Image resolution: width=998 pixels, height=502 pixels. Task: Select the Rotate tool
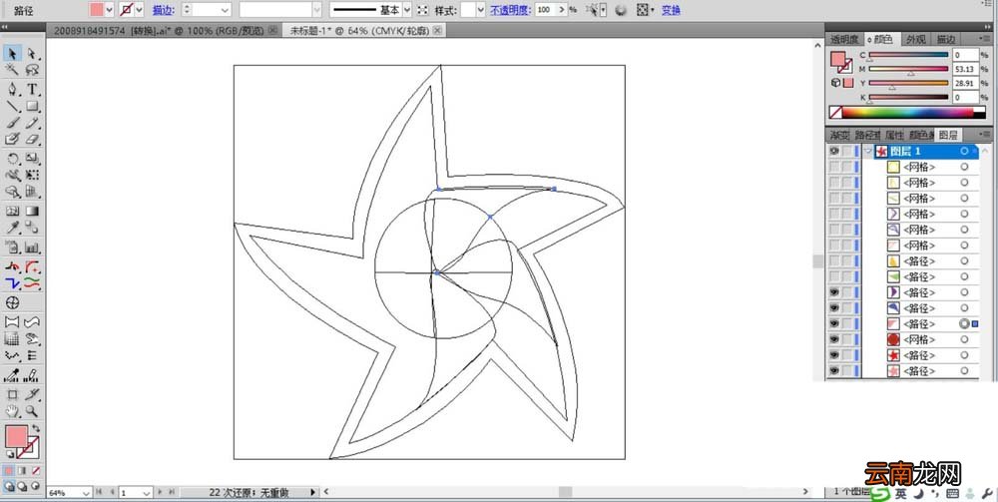pyautogui.click(x=12, y=159)
